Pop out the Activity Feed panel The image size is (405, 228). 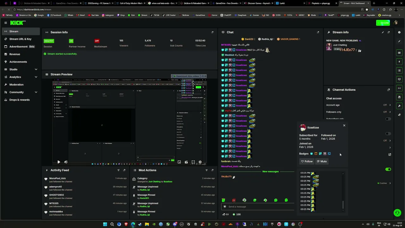[124, 170]
